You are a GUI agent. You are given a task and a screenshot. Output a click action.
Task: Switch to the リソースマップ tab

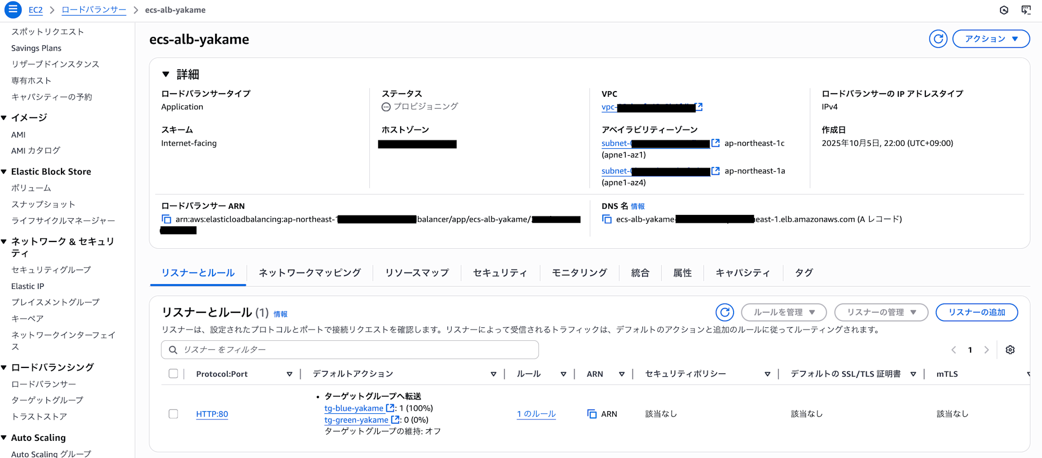coord(417,273)
